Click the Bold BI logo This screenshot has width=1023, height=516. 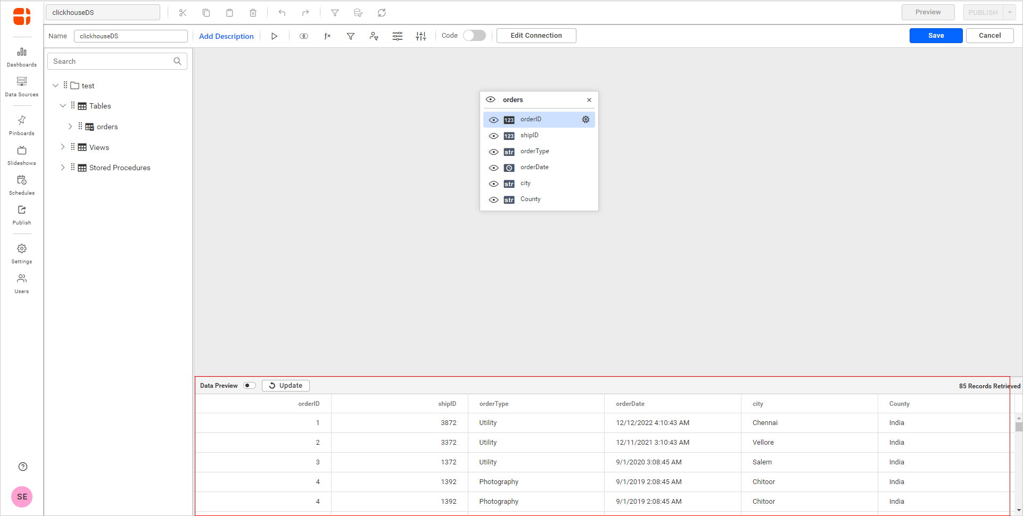click(22, 16)
